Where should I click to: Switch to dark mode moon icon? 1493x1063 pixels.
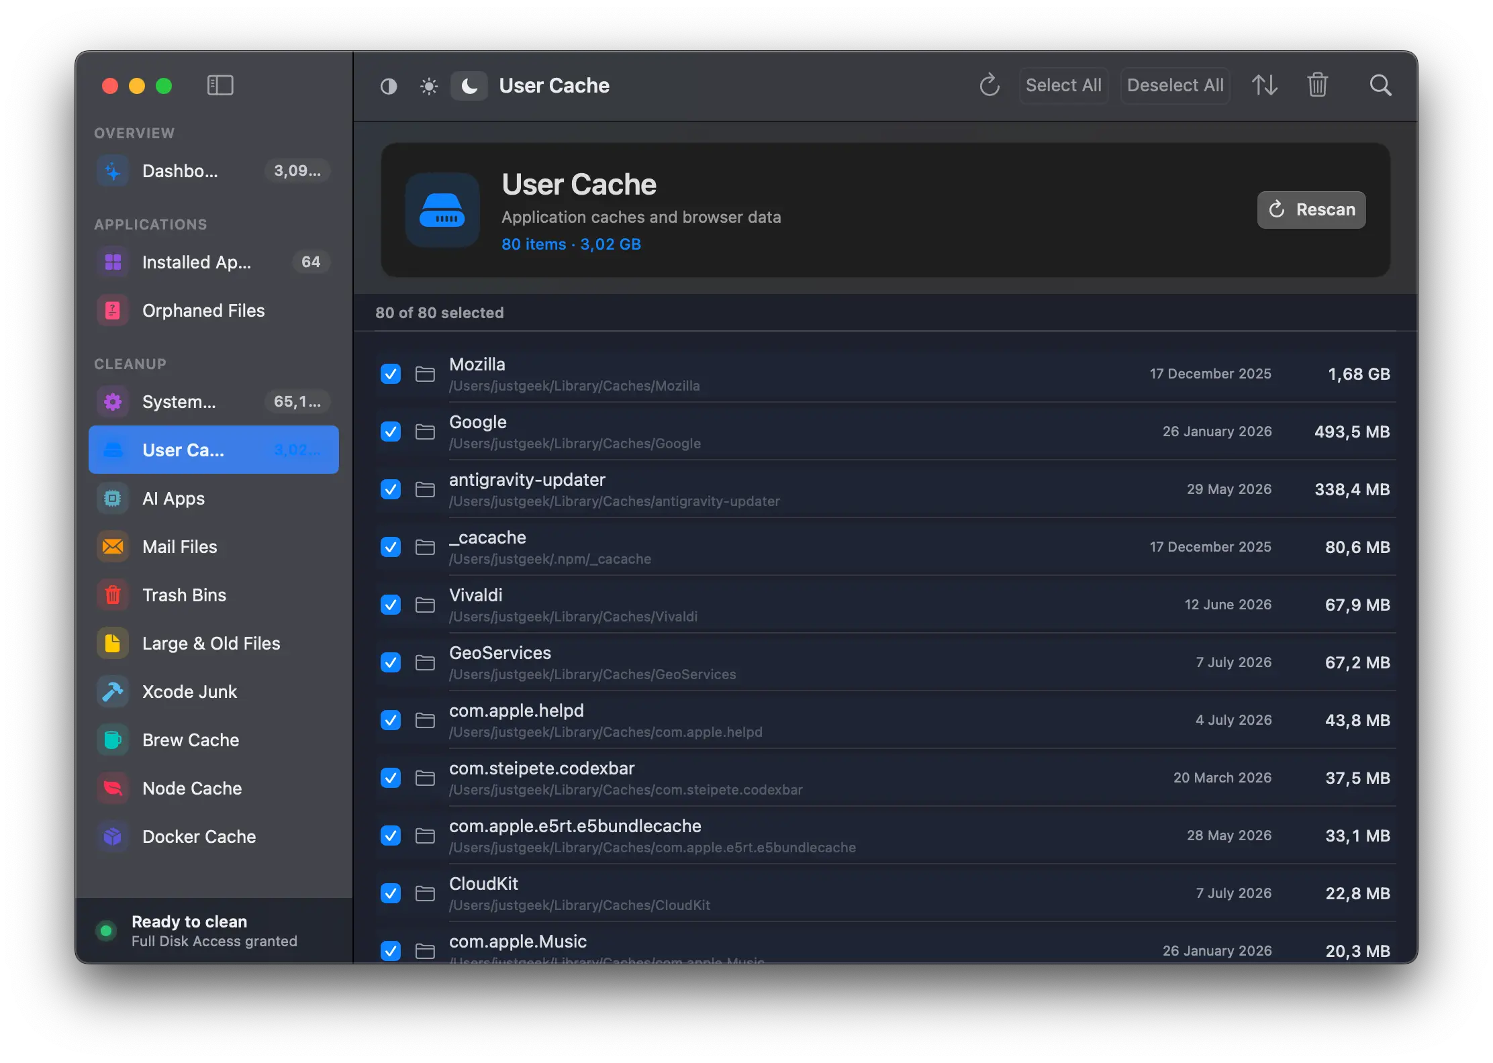coord(469,86)
